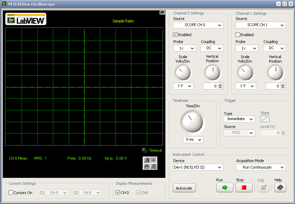Open Channel 1 Volts/Div 1 V dropdown
Image resolution: width=295 pixels, height=204 pixels.
[x=246, y=86]
